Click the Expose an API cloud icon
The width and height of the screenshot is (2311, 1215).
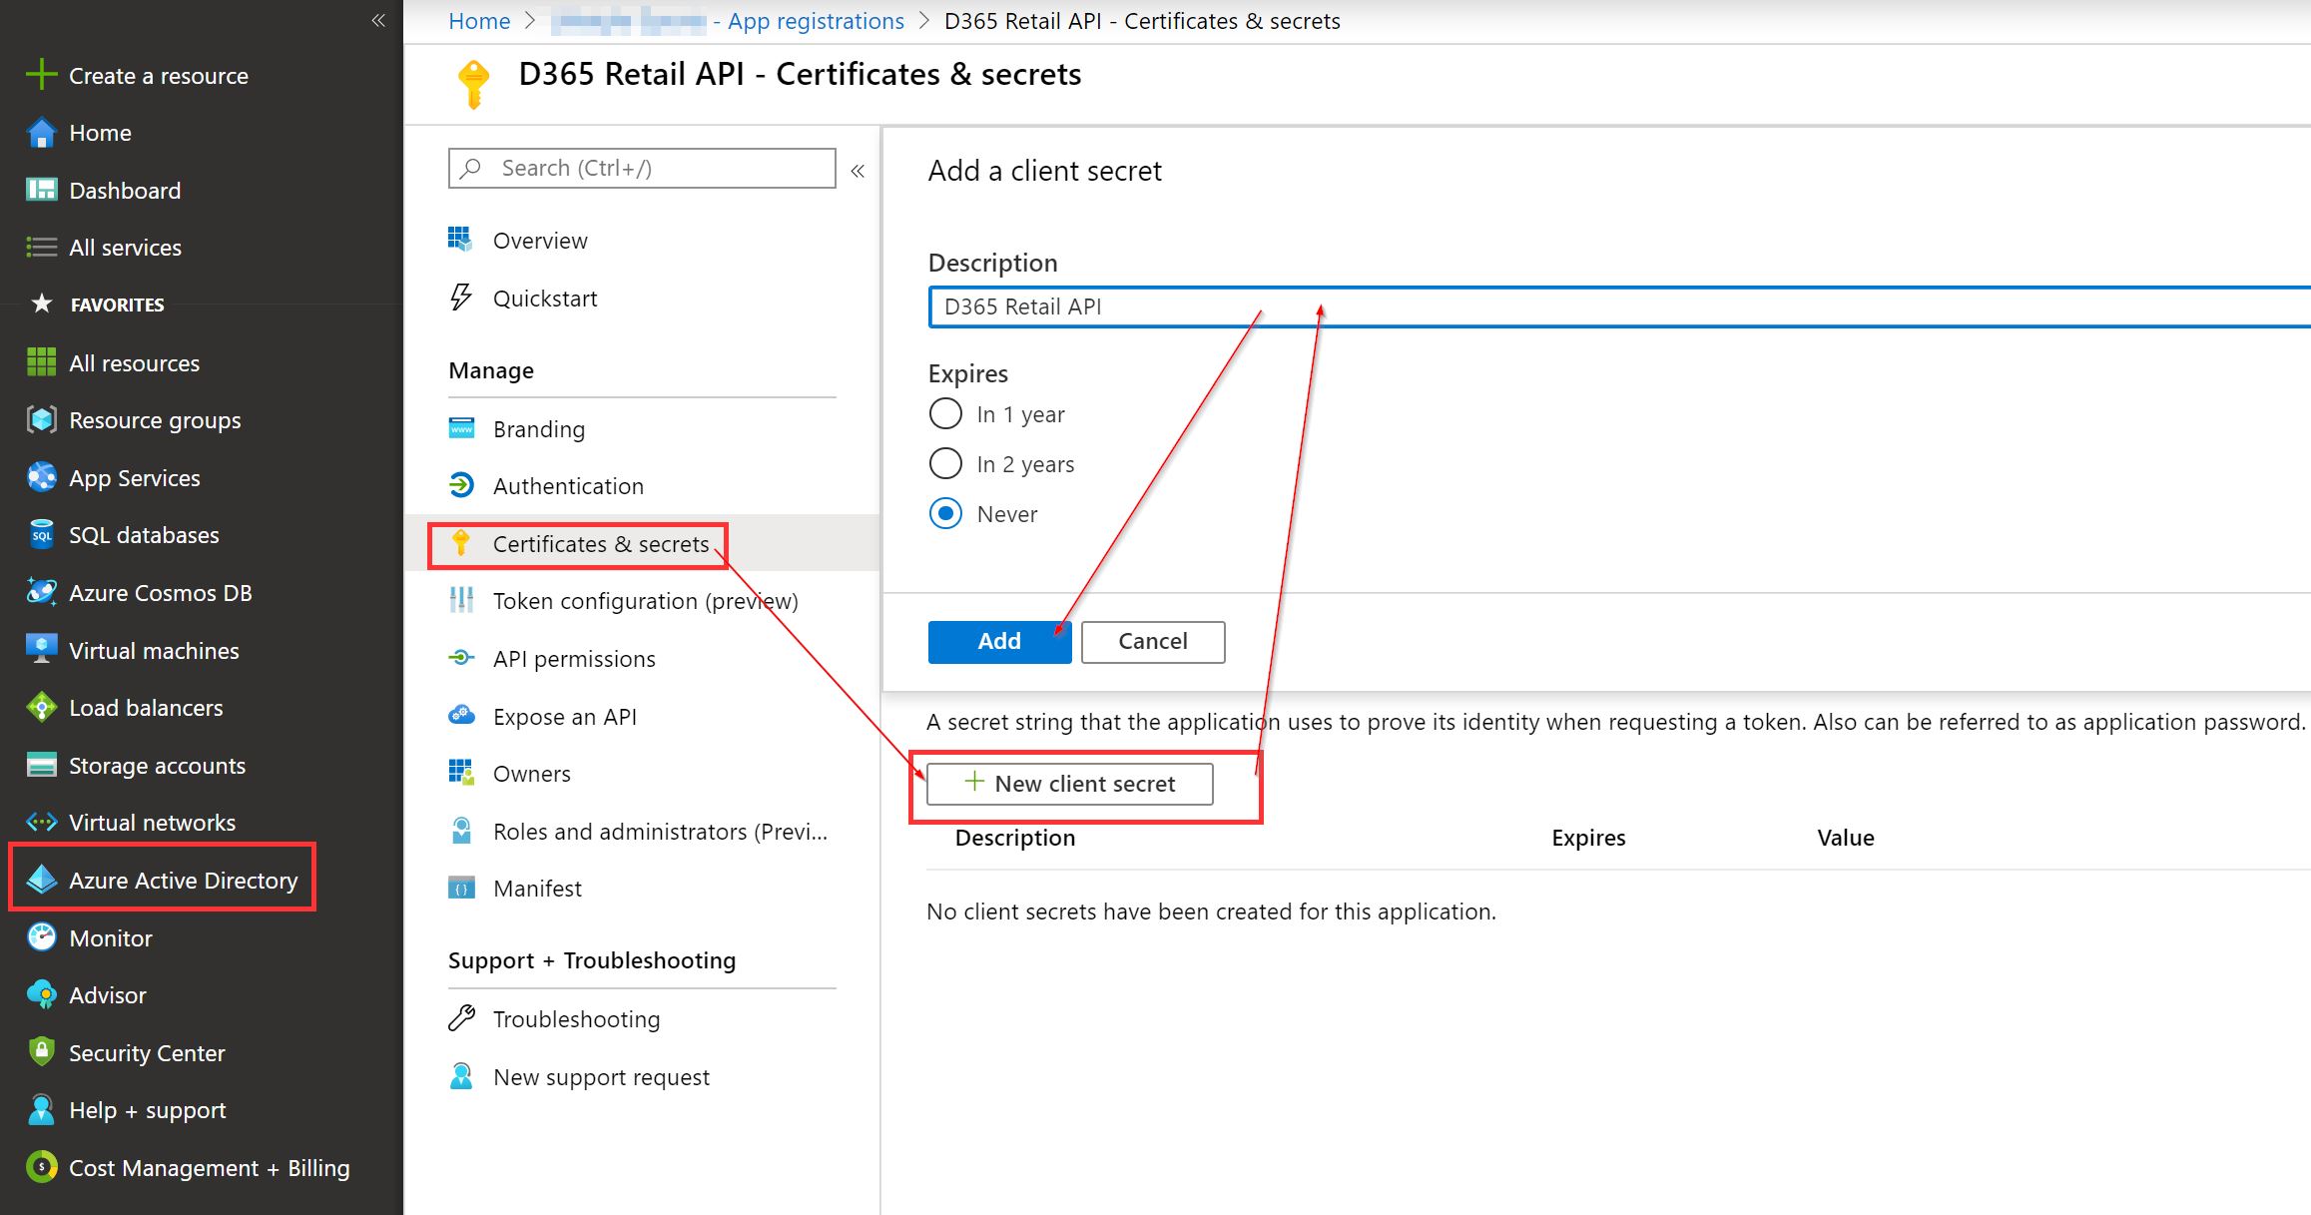click(x=461, y=716)
